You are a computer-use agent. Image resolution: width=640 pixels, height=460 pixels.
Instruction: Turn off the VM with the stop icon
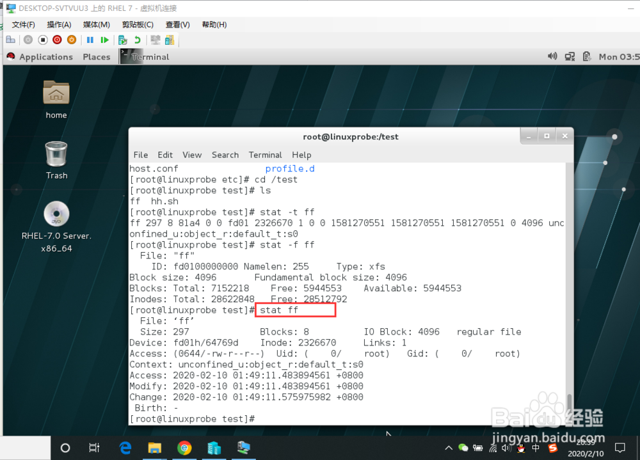pyautogui.click(x=43, y=40)
